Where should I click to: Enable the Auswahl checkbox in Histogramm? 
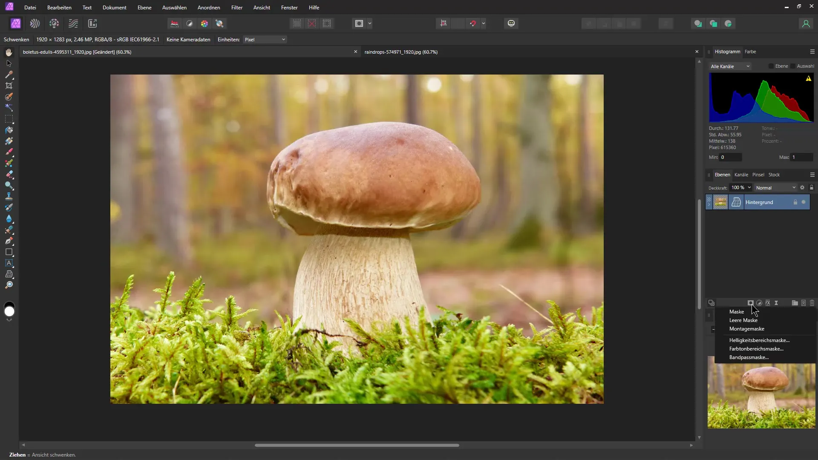tap(793, 66)
